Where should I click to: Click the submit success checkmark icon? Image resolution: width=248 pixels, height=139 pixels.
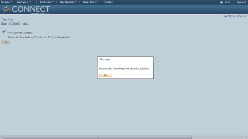[x=4, y=31]
